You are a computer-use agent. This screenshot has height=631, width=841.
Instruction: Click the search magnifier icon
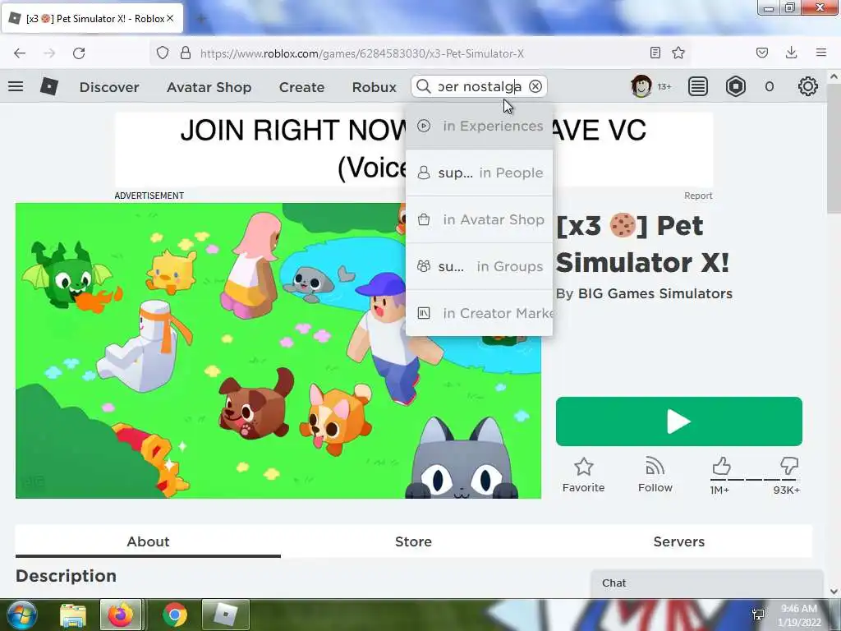[x=423, y=86]
